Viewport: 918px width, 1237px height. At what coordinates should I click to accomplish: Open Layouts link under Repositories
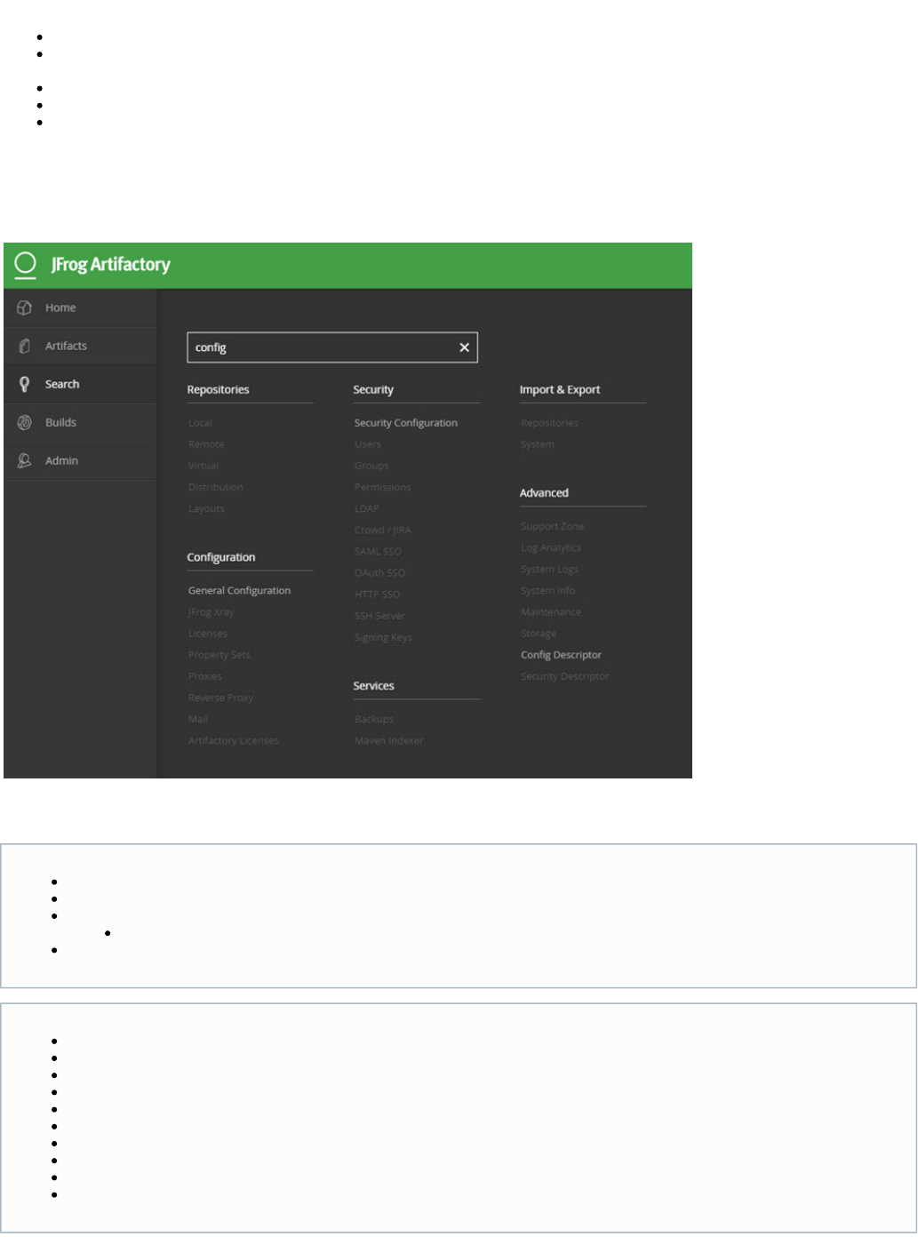click(206, 508)
